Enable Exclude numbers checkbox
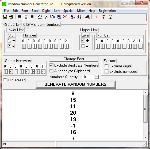The height and width of the screenshot is (149, 150). click(x=106, y=71)
